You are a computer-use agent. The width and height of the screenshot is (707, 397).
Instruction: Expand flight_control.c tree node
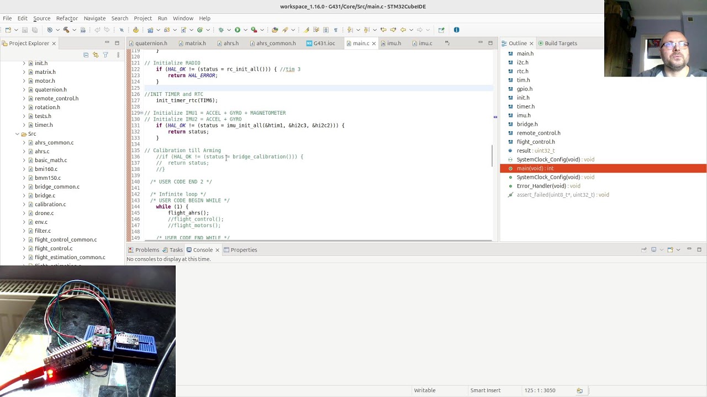tap(24, 249)
